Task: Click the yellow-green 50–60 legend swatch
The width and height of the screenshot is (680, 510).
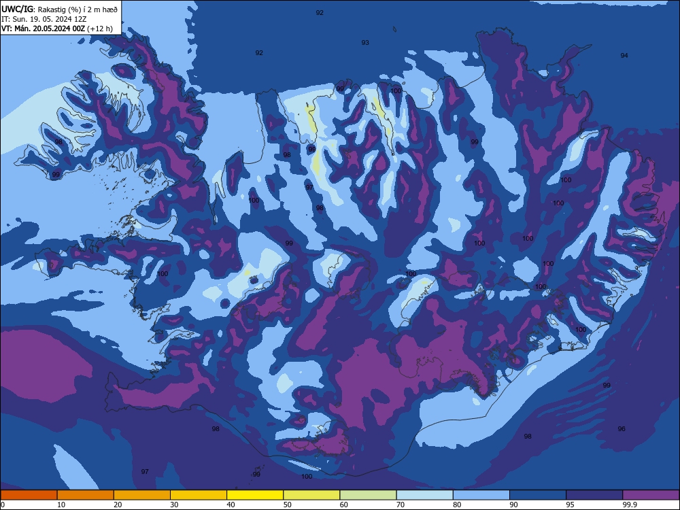Action: tap(312, 495)
